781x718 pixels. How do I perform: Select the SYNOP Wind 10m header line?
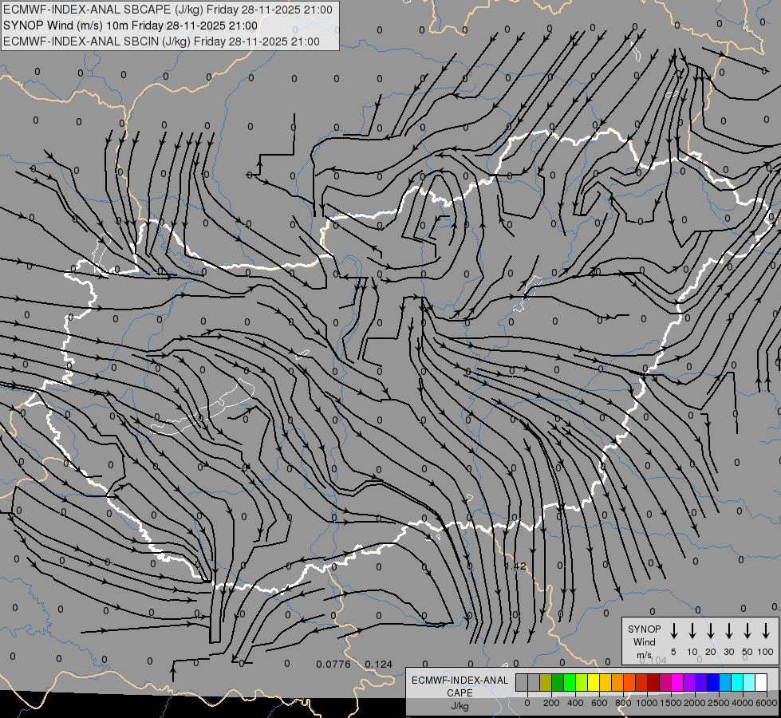[130, 26]
